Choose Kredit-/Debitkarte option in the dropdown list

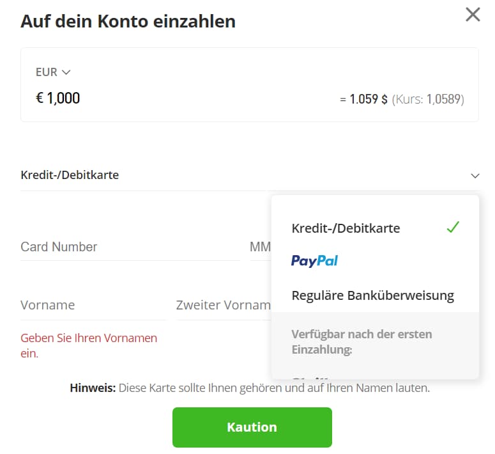click(x=346, y=228)
